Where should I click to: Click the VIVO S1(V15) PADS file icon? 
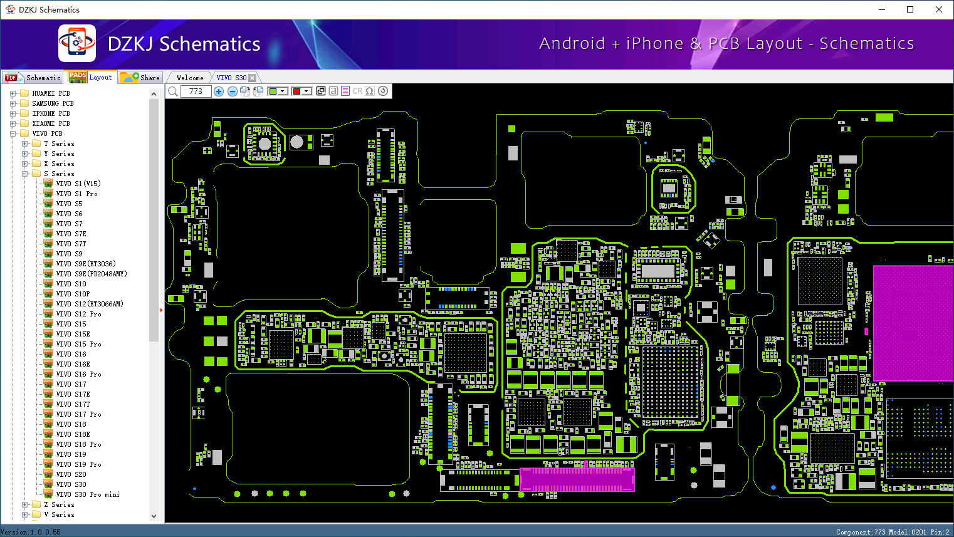coord(48,184)
